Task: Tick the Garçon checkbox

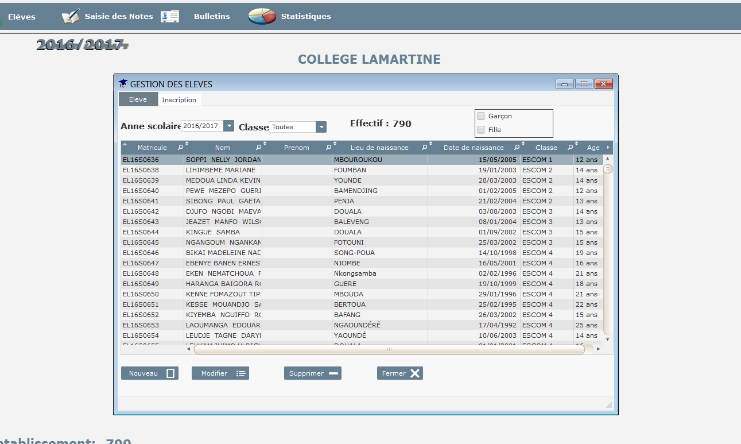Action: click(481, 116)
